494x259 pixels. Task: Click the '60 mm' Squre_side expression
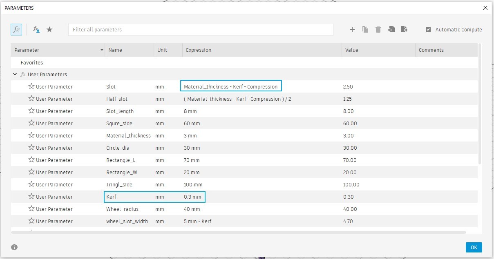[x=192, y=123]
